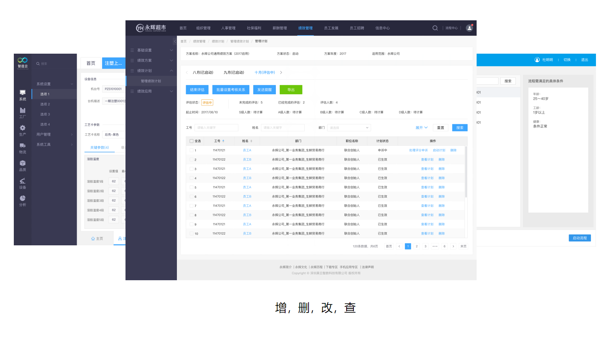Click the 工号 keyword input field
The image size is (614, 345).
click(x=216, y=128)
